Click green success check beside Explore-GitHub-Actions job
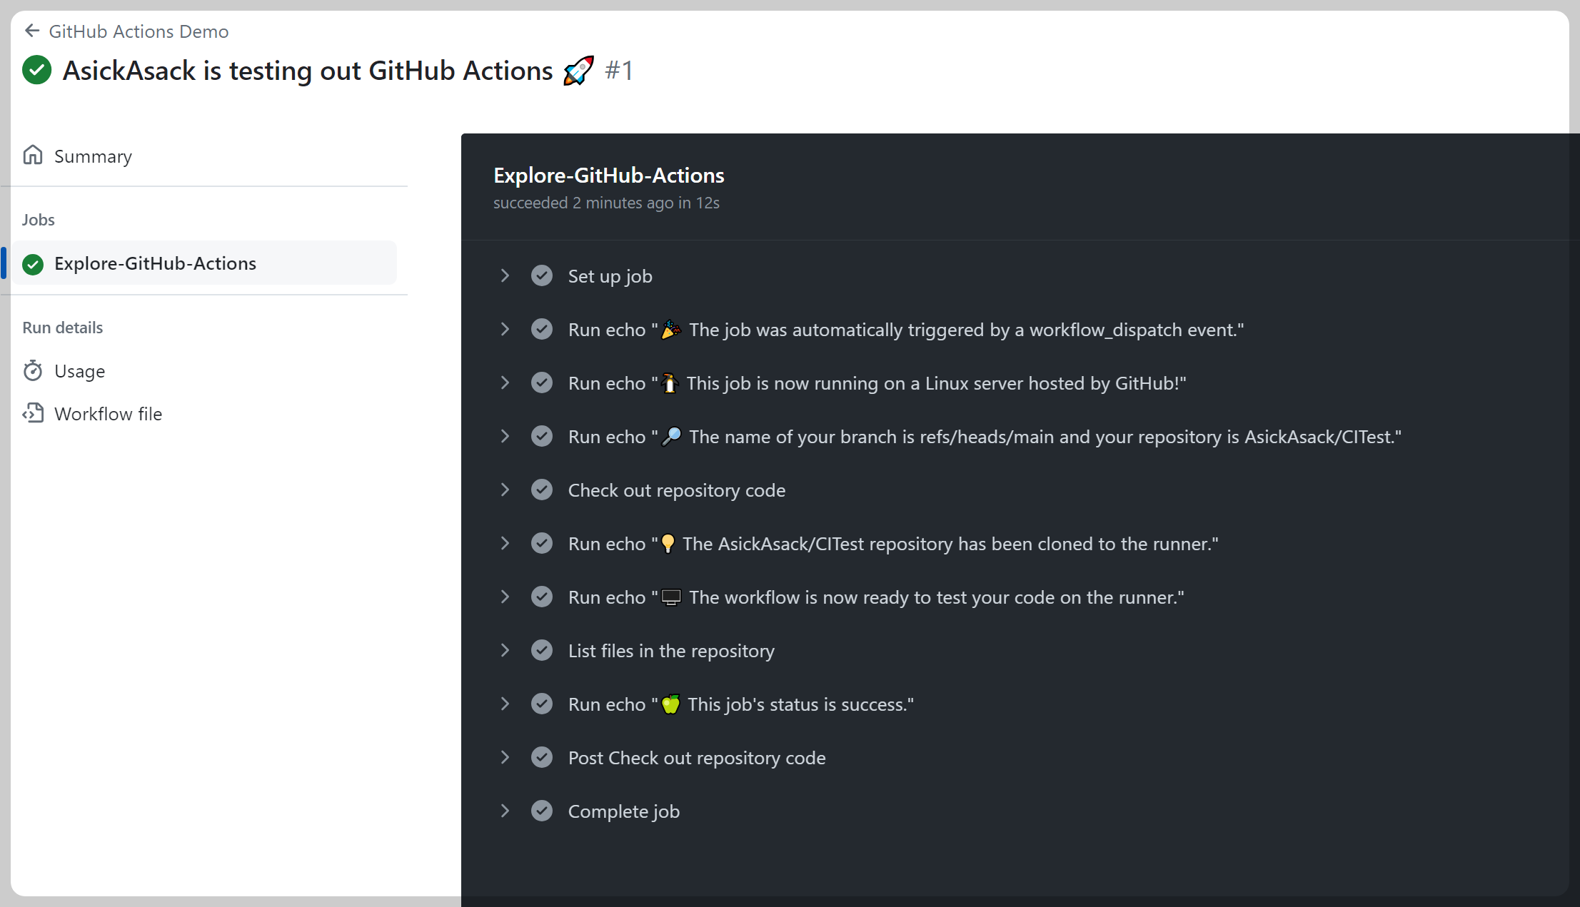1580x907 pixels. [x=33, y=264]
